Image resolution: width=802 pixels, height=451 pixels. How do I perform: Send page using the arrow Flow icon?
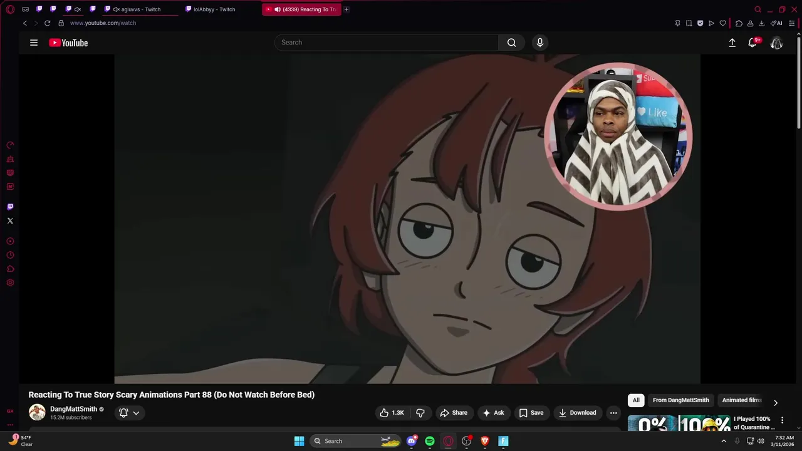point(711,23)
